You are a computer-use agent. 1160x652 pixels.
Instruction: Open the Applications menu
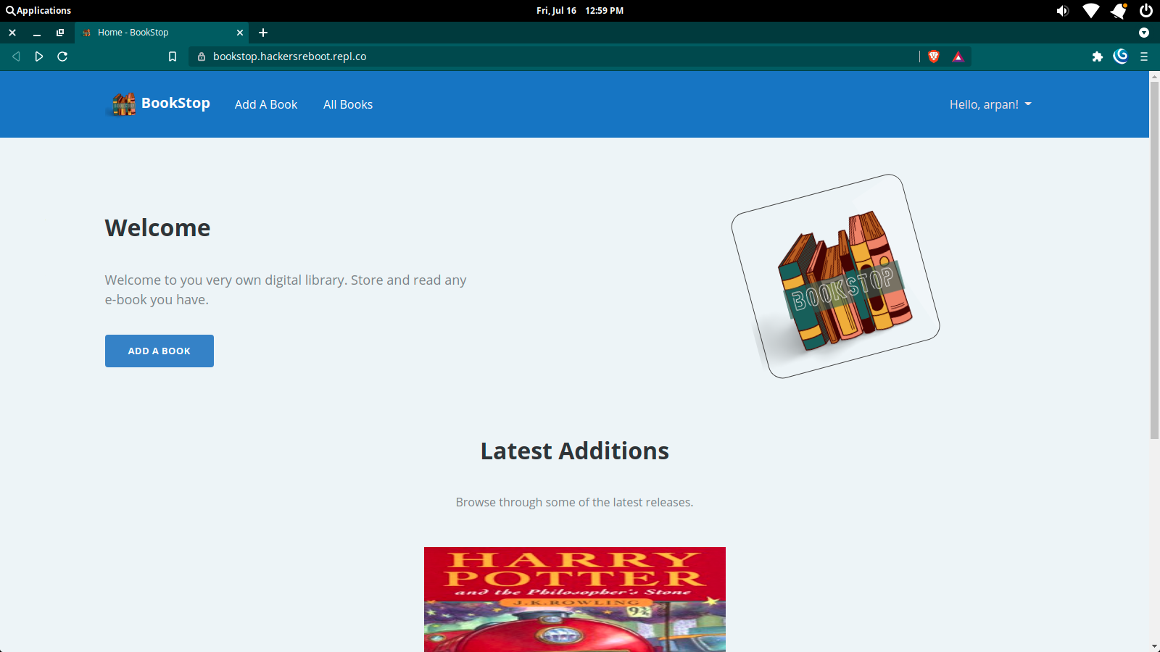pos(38,11)
